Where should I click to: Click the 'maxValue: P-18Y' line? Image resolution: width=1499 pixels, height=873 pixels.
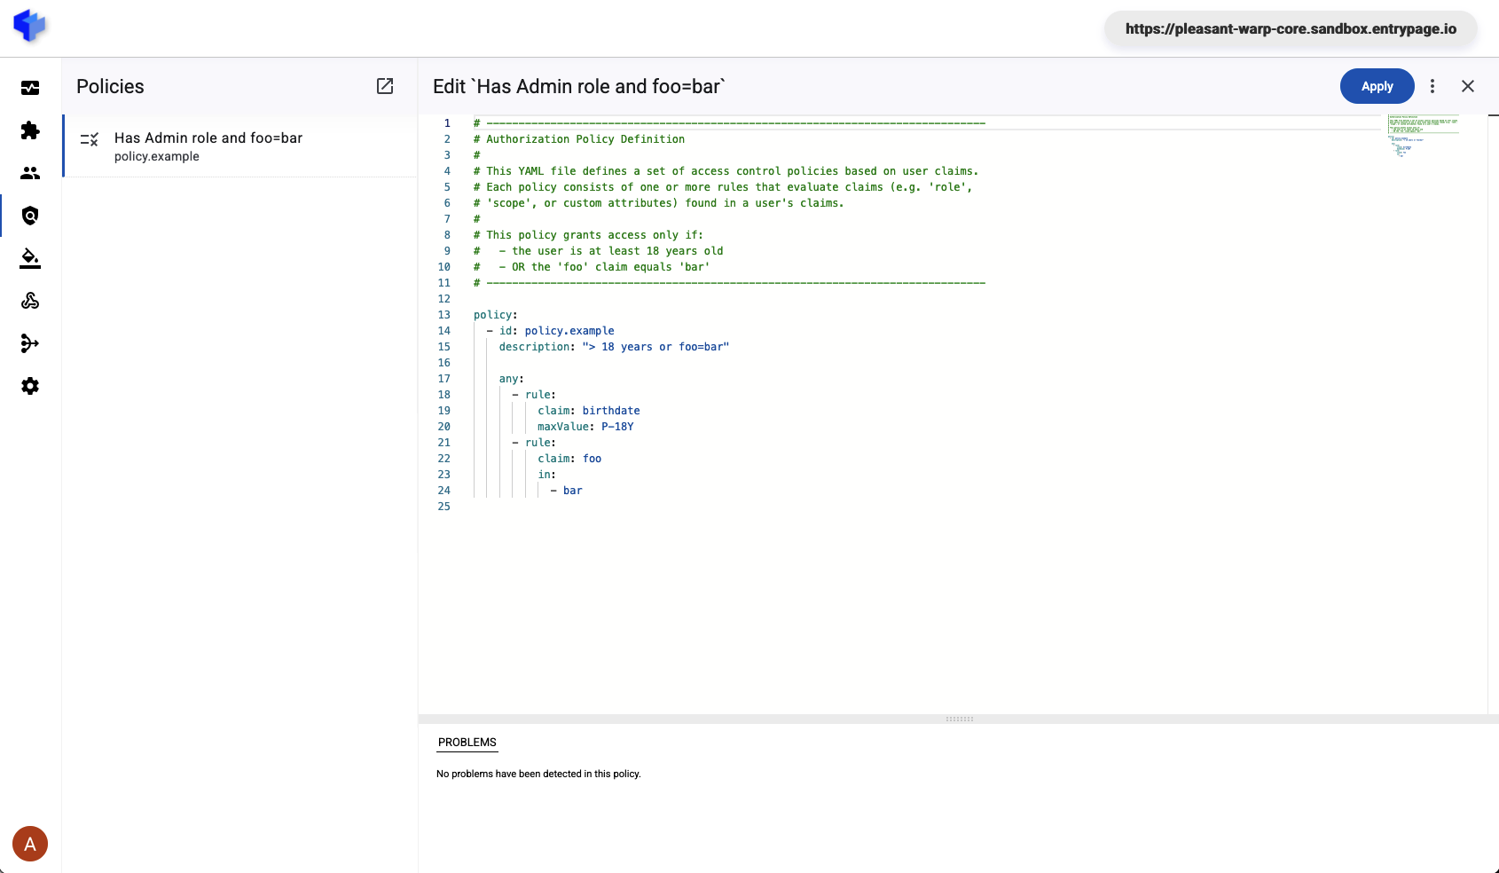[585, 427]
